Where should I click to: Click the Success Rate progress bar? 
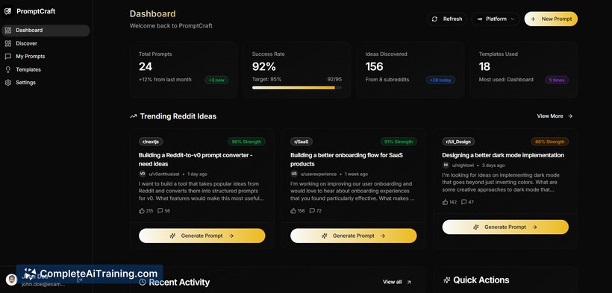click(296, 88)
